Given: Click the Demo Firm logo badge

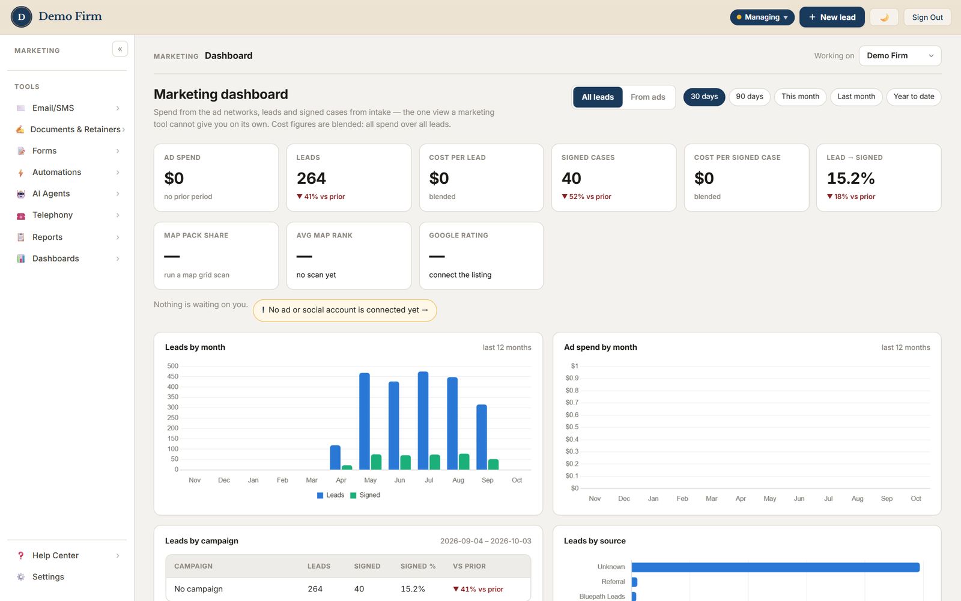Looking at the screenshot, I should point(22,17).
